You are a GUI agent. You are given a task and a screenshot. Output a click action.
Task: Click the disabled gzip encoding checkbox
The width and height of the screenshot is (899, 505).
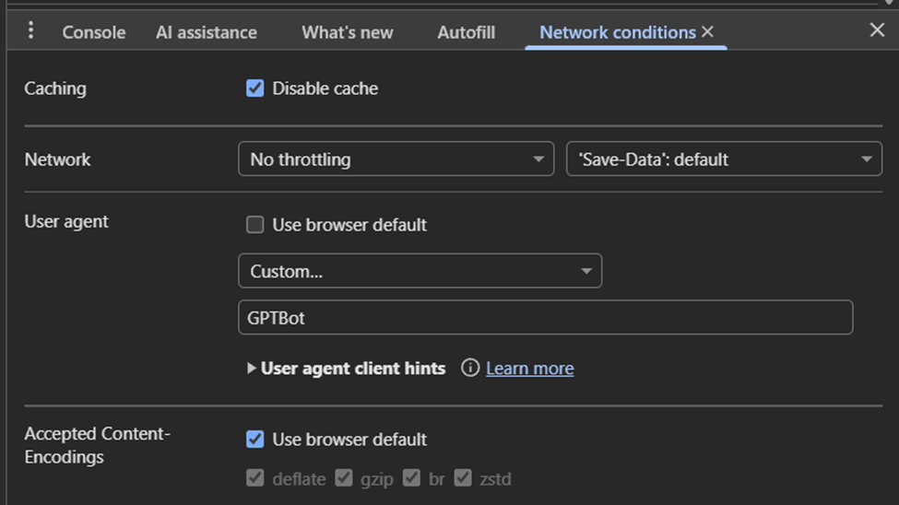pos(344,478)
